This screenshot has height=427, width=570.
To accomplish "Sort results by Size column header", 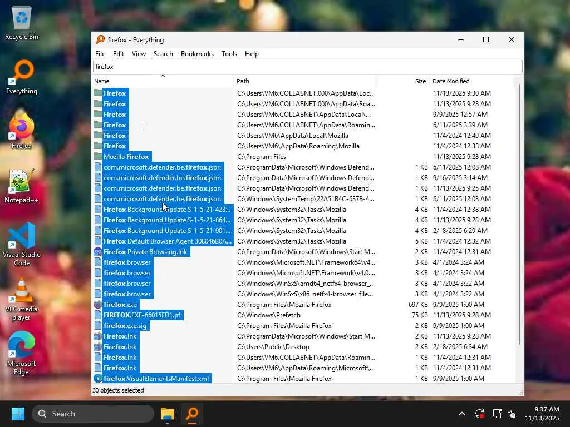I will point(403,81).
